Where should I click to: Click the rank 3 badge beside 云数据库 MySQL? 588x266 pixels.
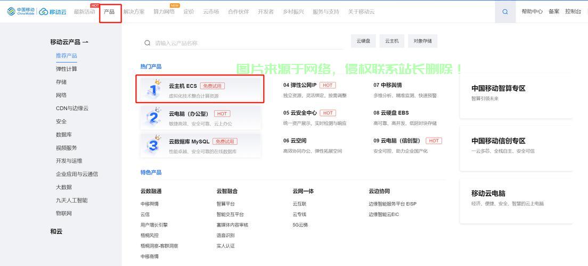153,145
